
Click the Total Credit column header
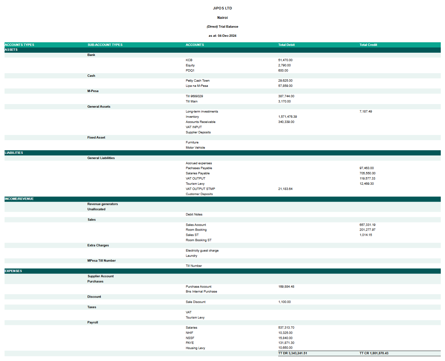tap(368, 45)
